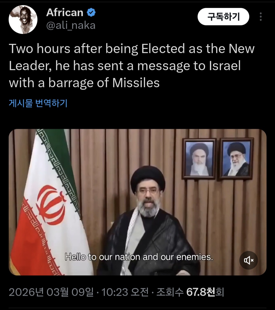This screenshot has width=275, height=310.
Task: Select the display name African
Action: pyautogui.click(x=65, y=12)
